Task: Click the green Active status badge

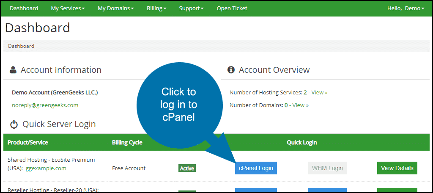Action: click(x=187, y=168)
